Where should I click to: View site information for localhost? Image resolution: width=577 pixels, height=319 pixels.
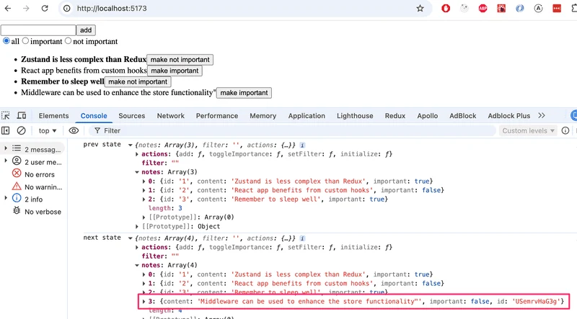tap(66, 8)
